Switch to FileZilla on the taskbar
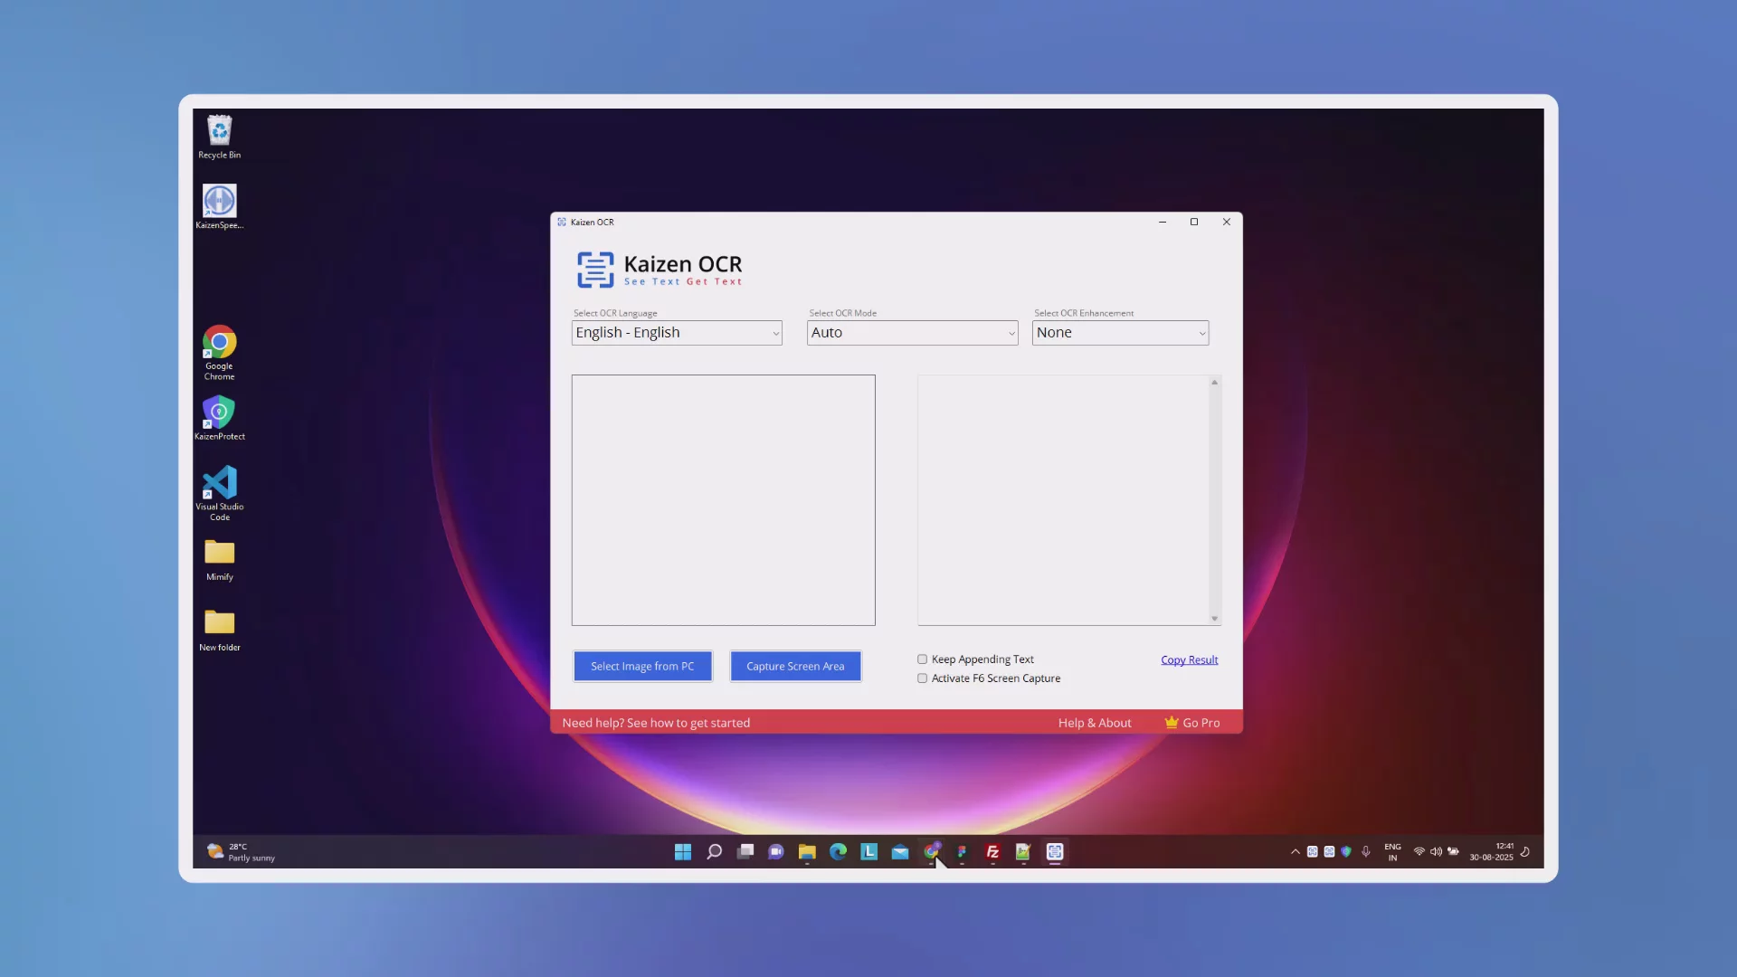Image resolution: width=1737 pixels, height=977 pixels. pyautogui.click(x=993, y=852)
